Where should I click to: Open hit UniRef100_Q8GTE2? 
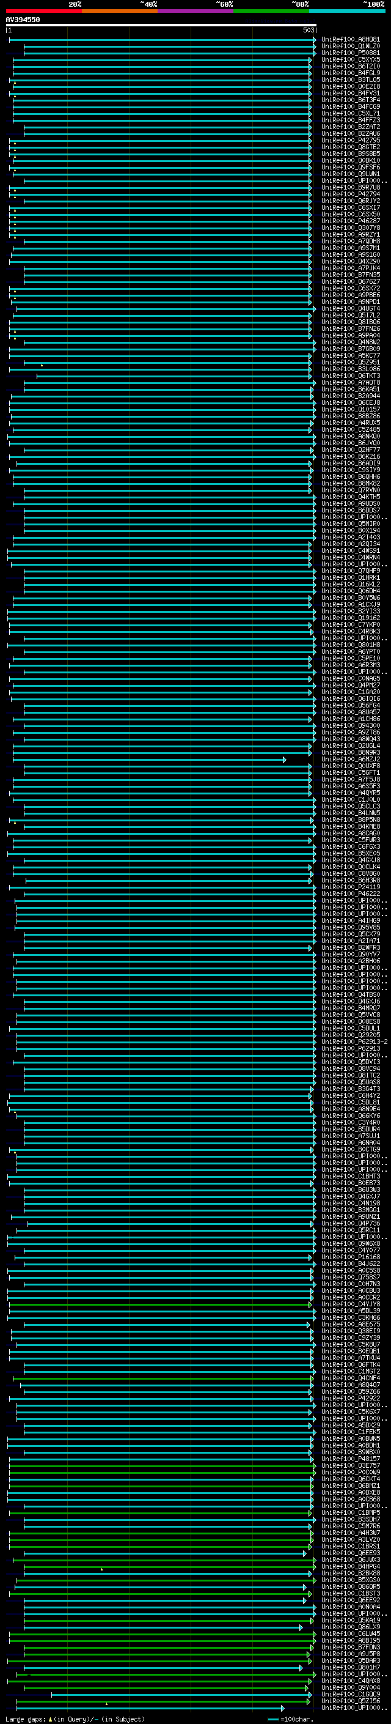(351, 147)
